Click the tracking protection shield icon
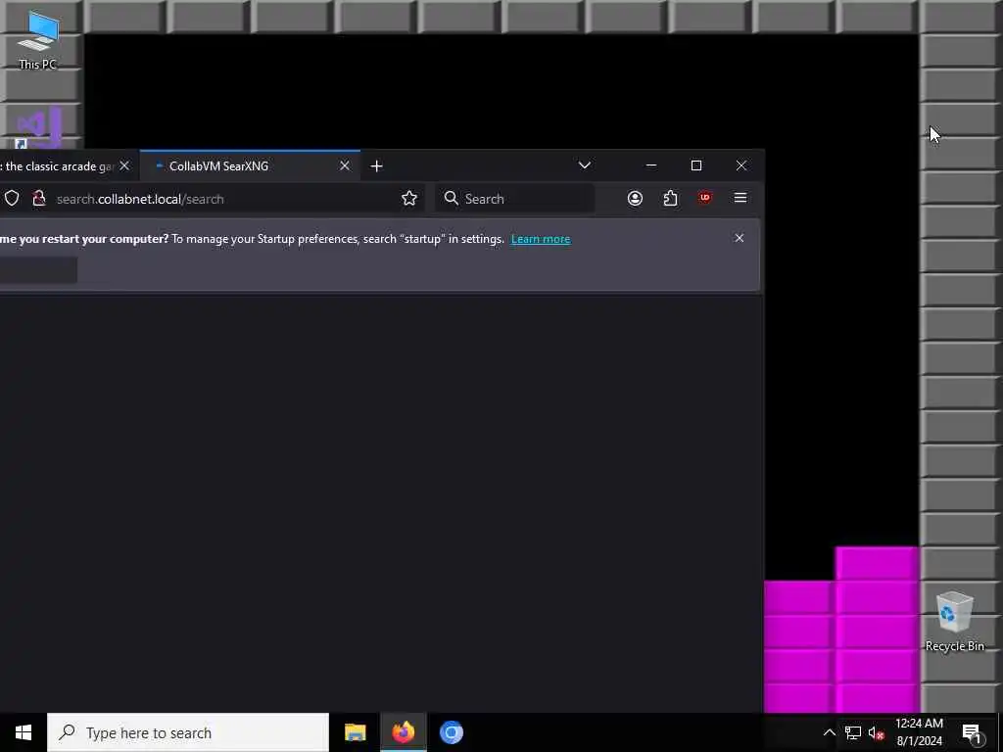This screenshot has width=1003, height=752. coord(12,198)
